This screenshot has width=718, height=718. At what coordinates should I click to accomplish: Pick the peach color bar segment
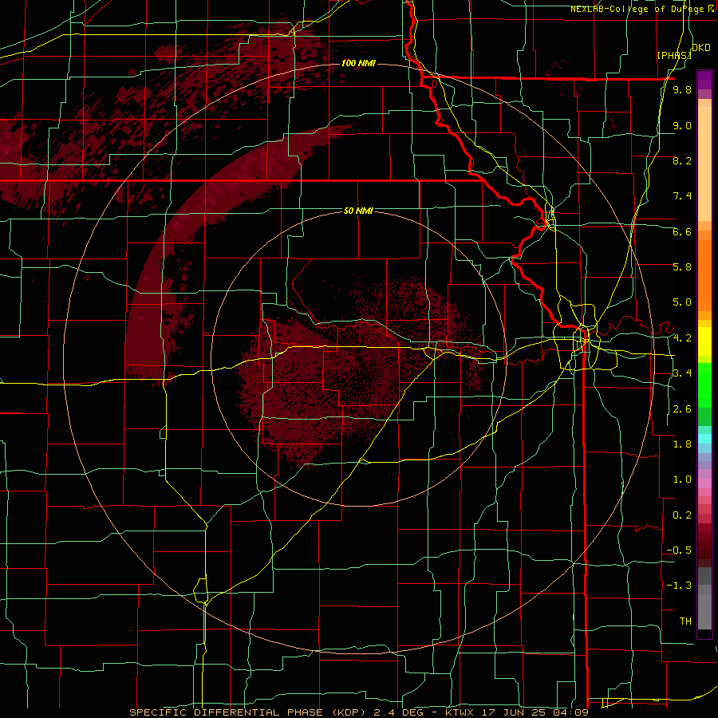click(704, 164)
